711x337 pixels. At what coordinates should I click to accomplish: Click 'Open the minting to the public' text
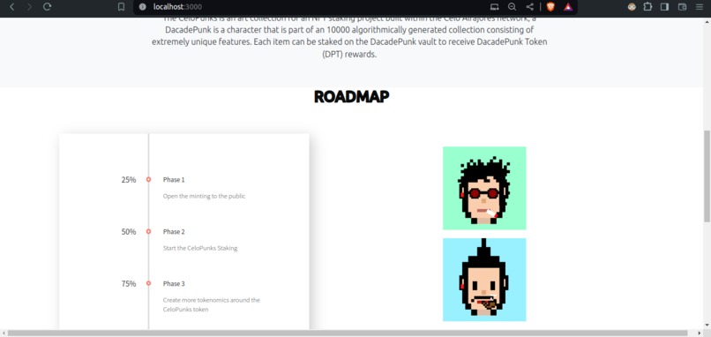pos(204,197)
